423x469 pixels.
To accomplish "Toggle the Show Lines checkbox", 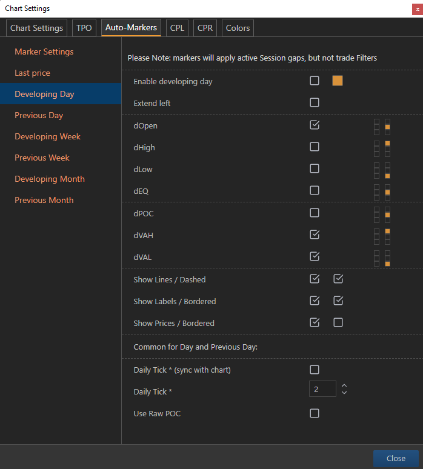I will point(315,279).
